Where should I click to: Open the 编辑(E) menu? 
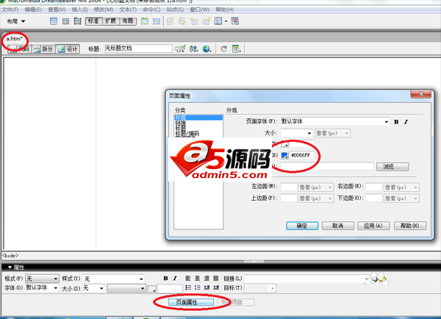click(33, 10)
